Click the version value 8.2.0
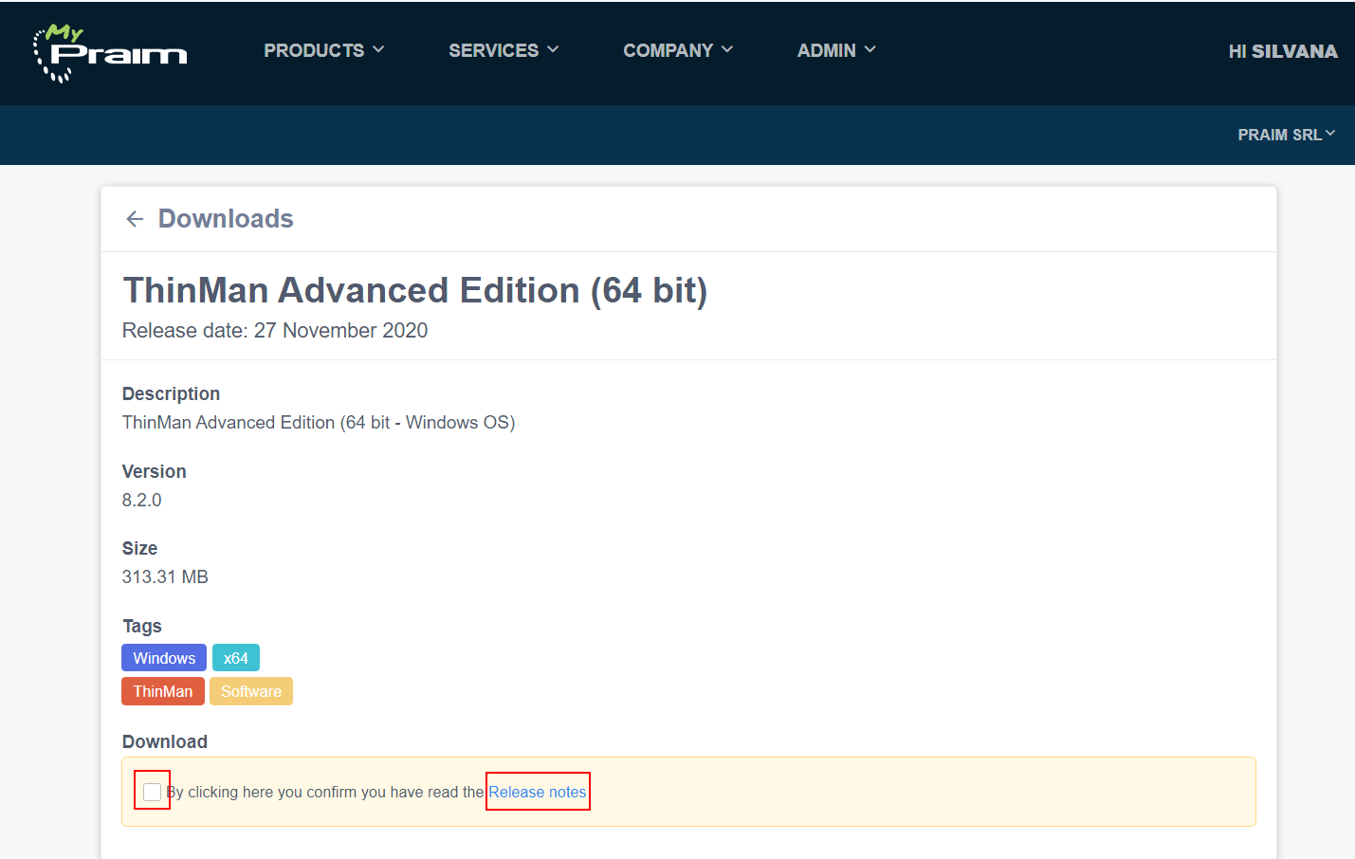The height and width of the screenshot is (859, 1355). tap(142, 500)
